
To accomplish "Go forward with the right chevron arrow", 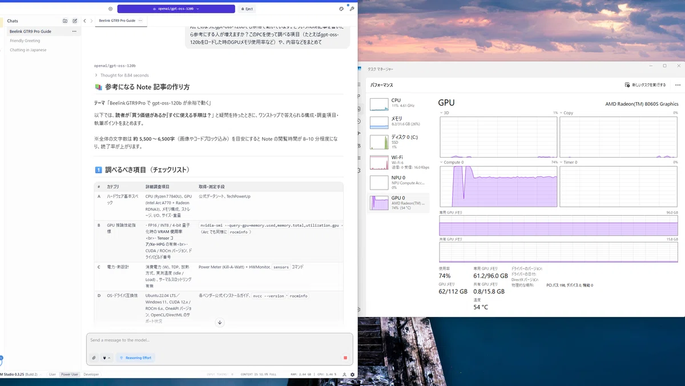I will [x=92, y=21].
